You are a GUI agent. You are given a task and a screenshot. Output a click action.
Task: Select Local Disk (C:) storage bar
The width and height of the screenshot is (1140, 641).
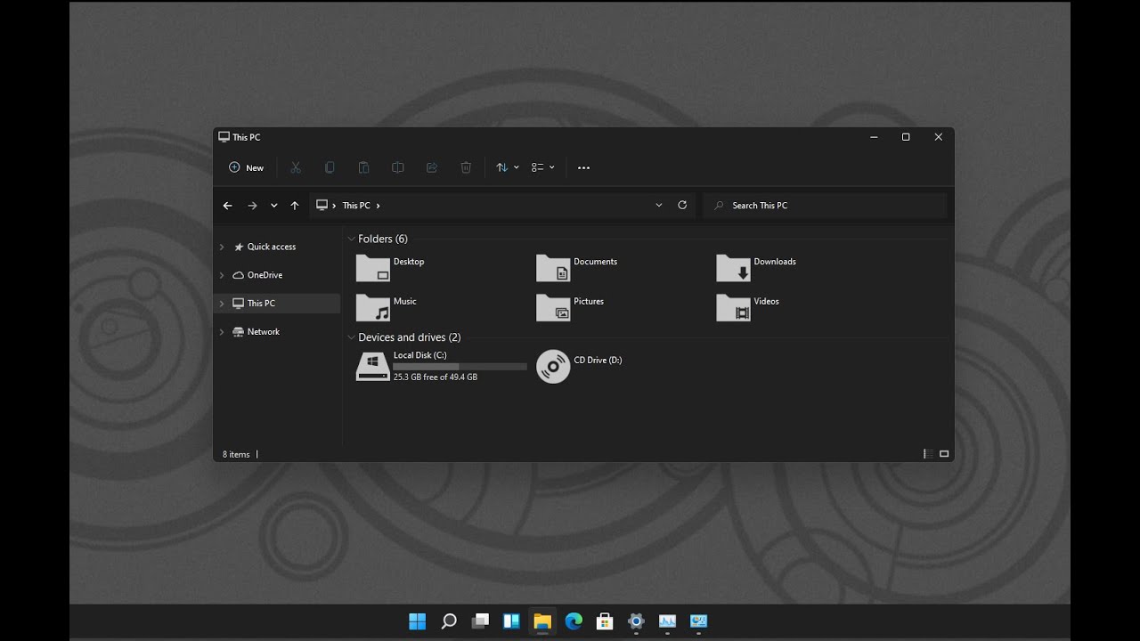[x=460, y=366]
